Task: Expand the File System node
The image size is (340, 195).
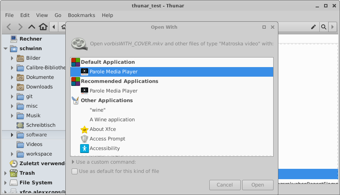Action: [6, 183]
